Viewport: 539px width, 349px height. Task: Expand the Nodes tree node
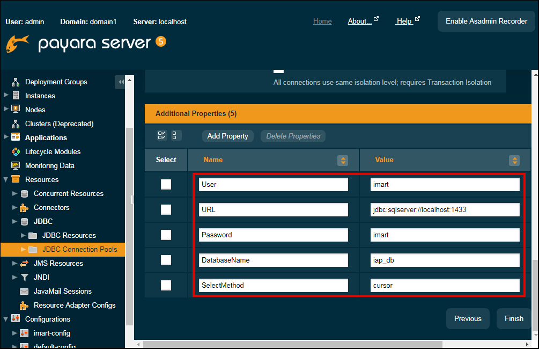click(x=6, y=109)
